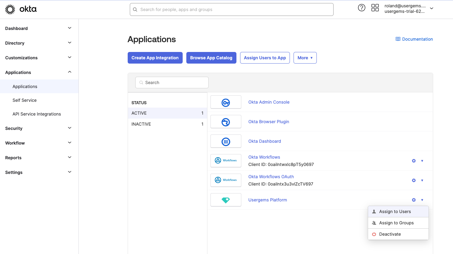Open Okta Browser Plugin link

click(269, 122)
